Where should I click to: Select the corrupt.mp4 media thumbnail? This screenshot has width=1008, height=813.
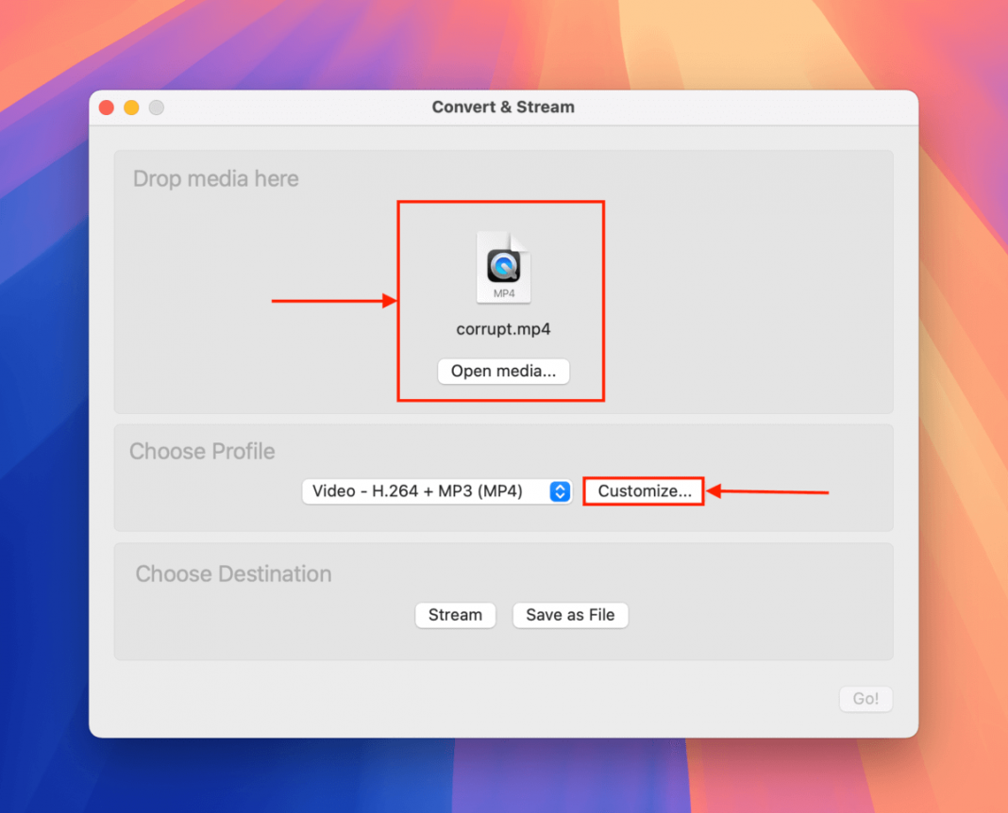pos(503,283)
